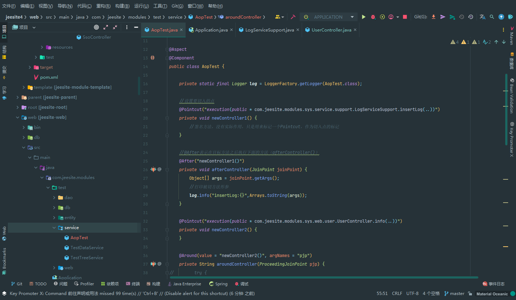
Task: Collapse the service folder in project tree
Action: tap(54, 228)
